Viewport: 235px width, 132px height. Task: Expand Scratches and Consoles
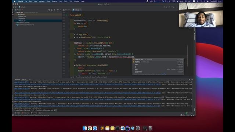tap(15, 25)
